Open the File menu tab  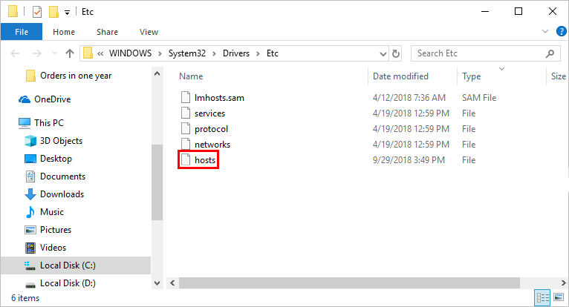[22, 32]
